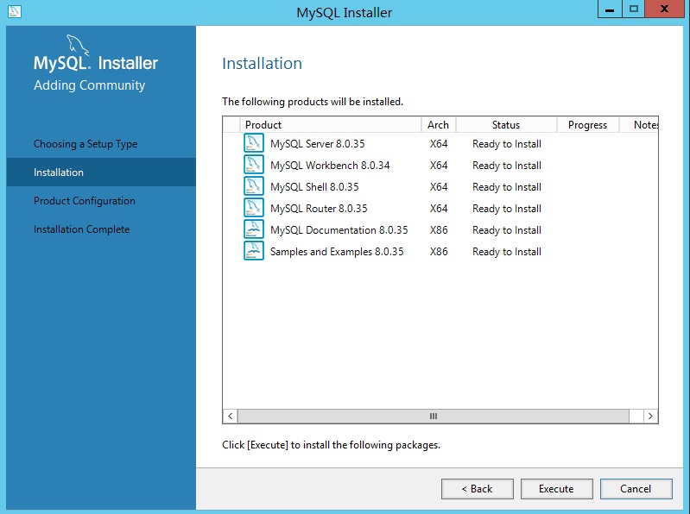The image size is (690, 514).
Task: Select the MySQL Server 8.0.35 row text
Action: pos(318,144)
